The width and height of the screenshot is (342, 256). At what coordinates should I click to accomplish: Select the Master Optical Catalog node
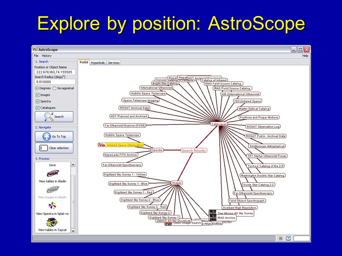coord(254,109)
